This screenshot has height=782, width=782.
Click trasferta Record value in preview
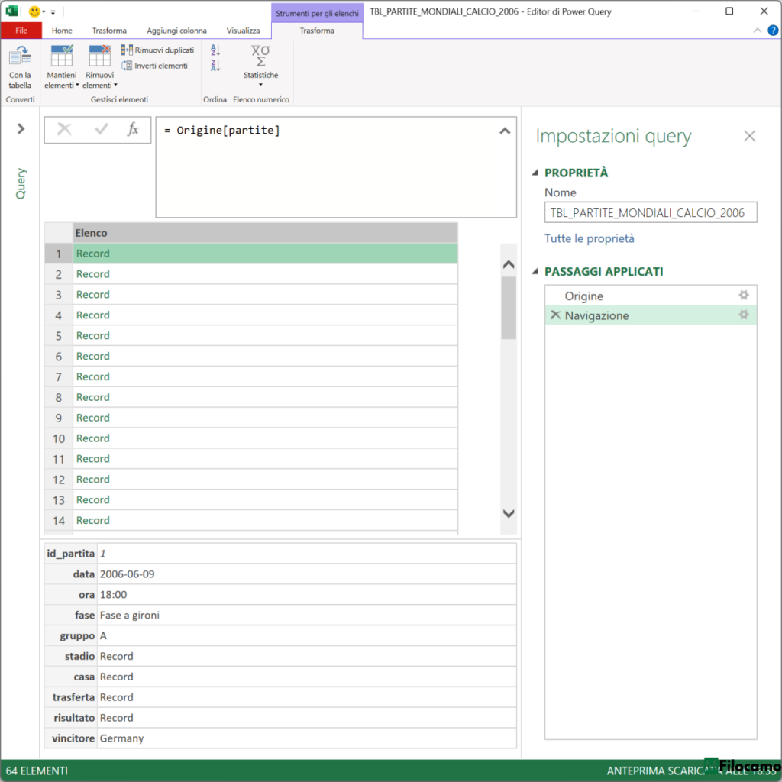tap(116, 696)
